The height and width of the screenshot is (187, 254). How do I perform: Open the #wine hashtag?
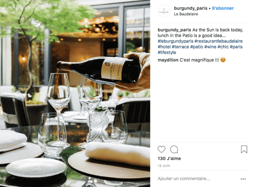(210, 47)
